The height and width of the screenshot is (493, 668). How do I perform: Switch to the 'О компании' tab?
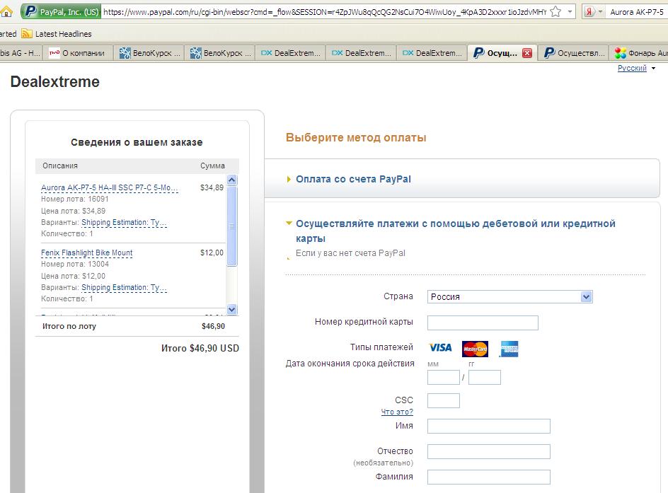coord(78,53)
